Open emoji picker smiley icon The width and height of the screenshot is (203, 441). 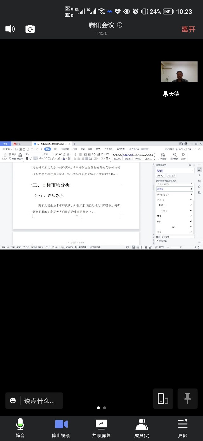[13, 401]
